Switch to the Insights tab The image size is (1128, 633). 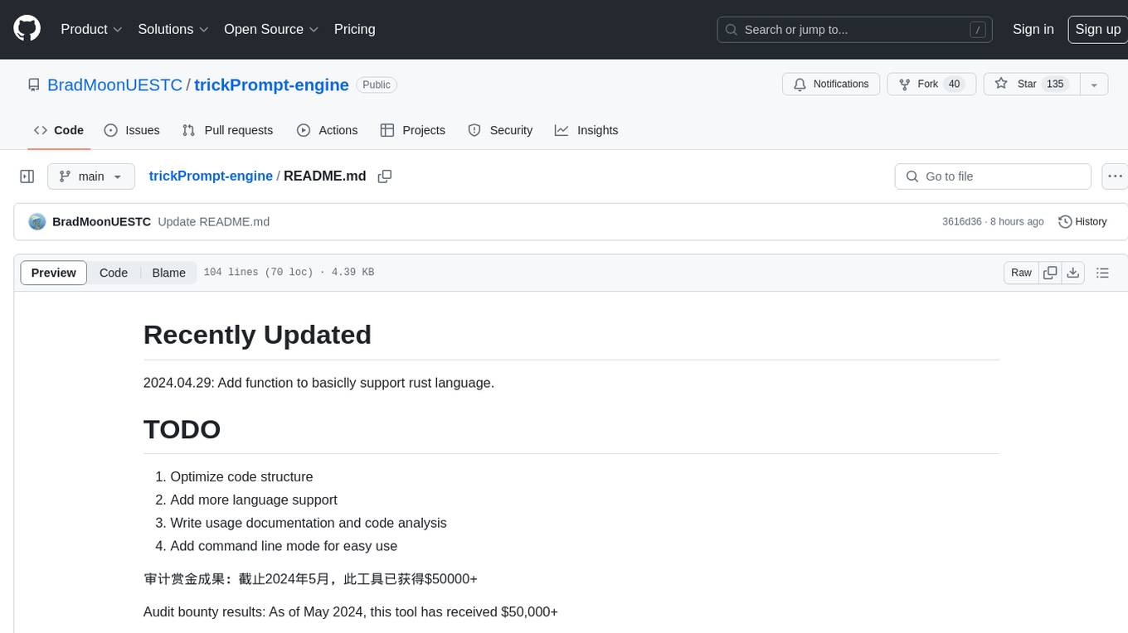click(586, 130)
